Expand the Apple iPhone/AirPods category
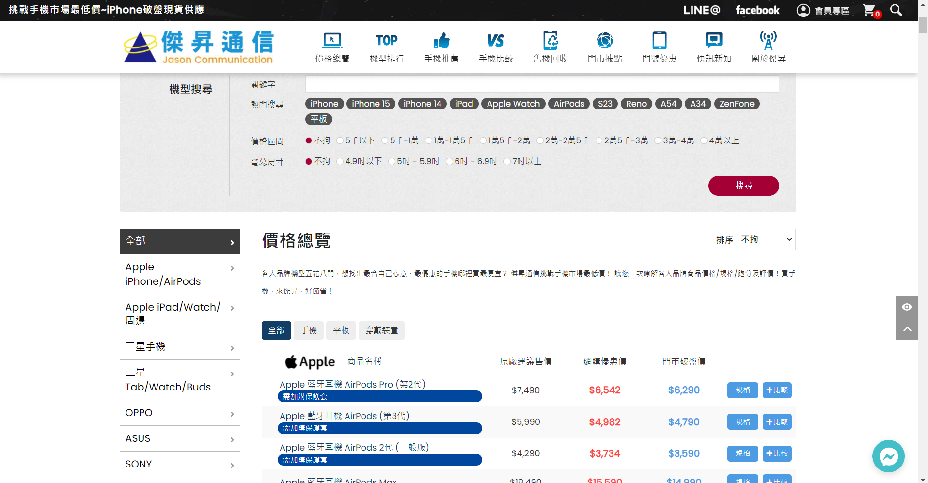 (179, 274)
